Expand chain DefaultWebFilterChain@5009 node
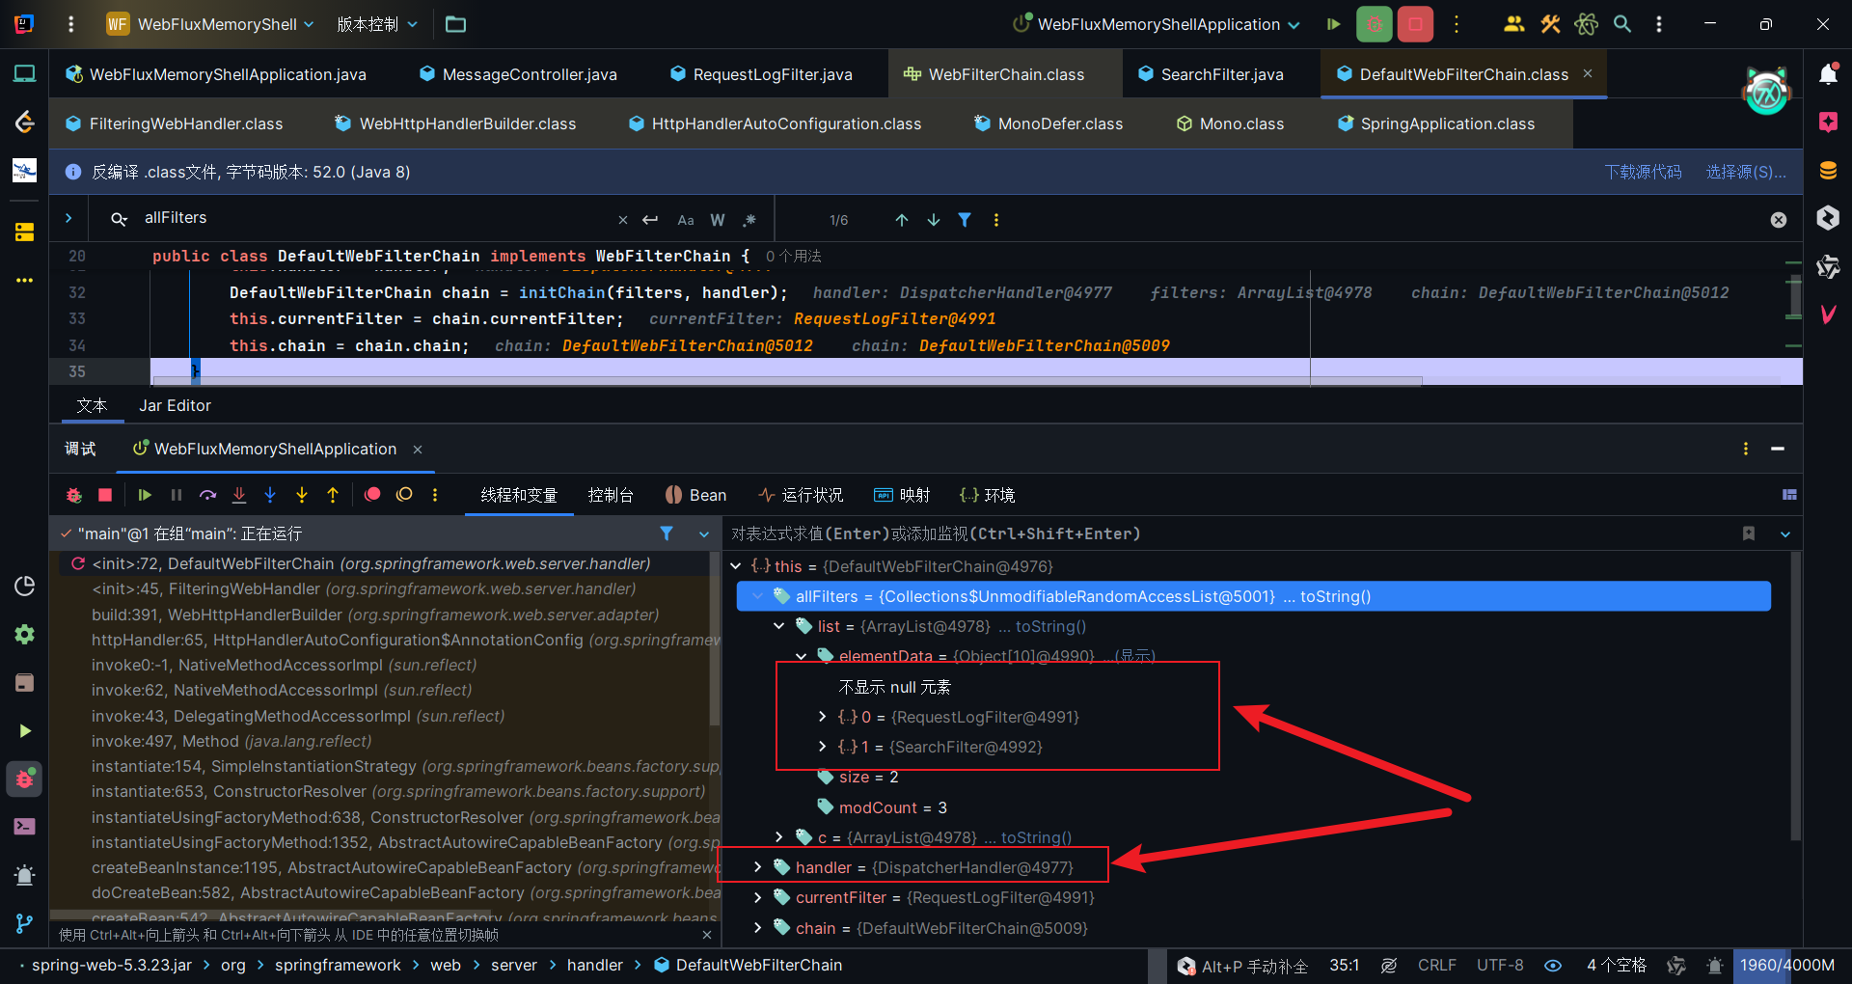Viewport: 1852px width, 984px height. [757, 928]
